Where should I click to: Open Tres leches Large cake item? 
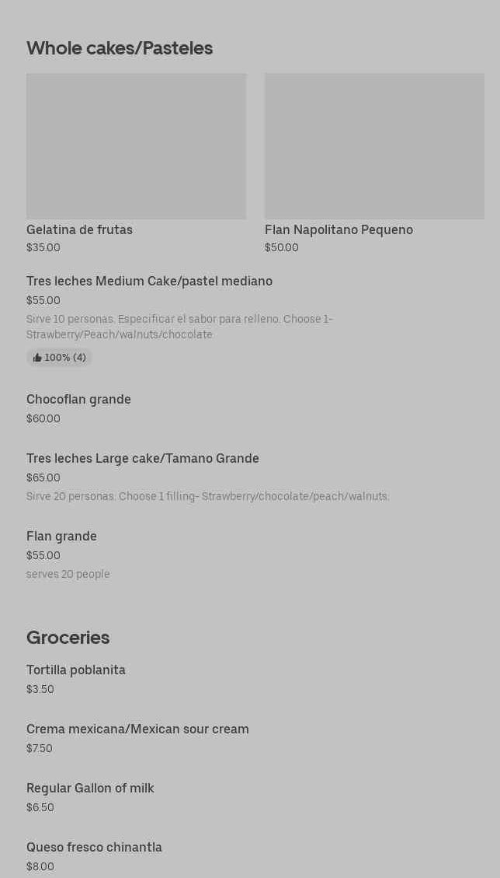click(x=143, y=458)
